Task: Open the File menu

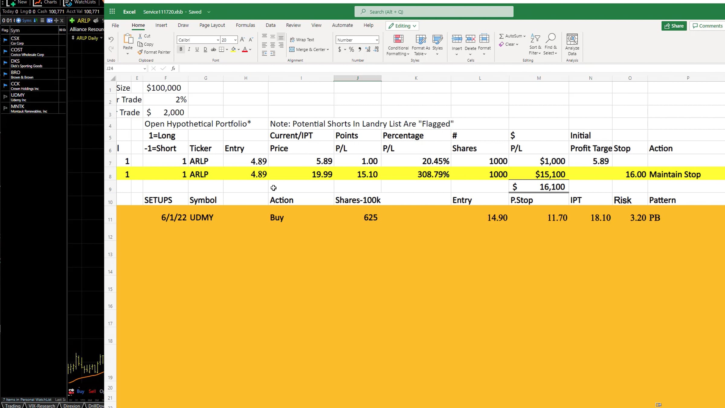Action: pyautogui.click(x=115, y=25)
